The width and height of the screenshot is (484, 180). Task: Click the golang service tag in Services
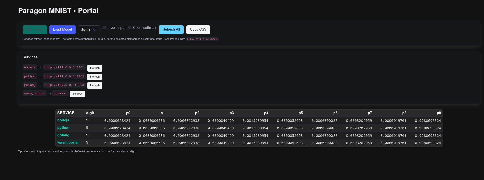point(30,85)
